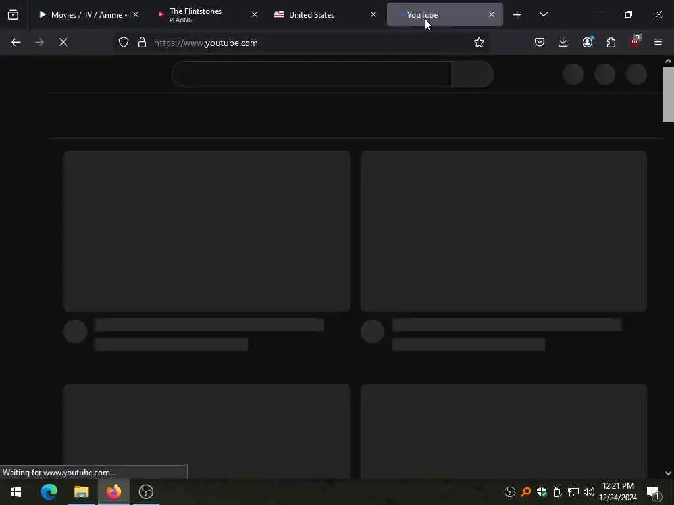
Task: Close the United States tab
Action: [x=373, y=14]
